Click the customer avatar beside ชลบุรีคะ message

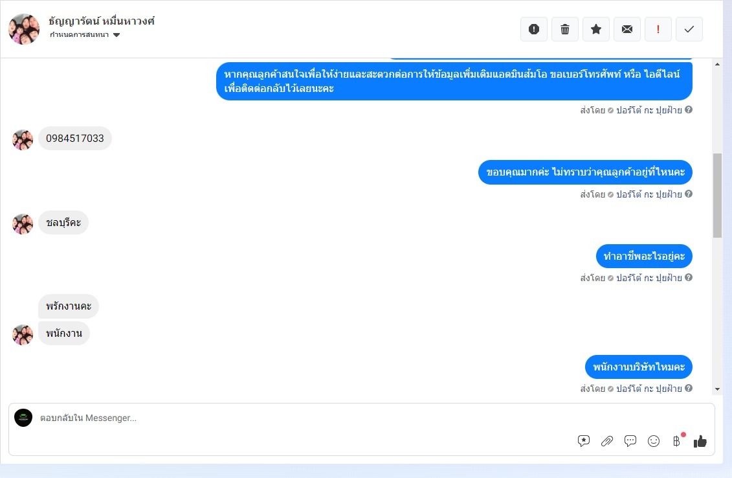click(x=23, y=224)
